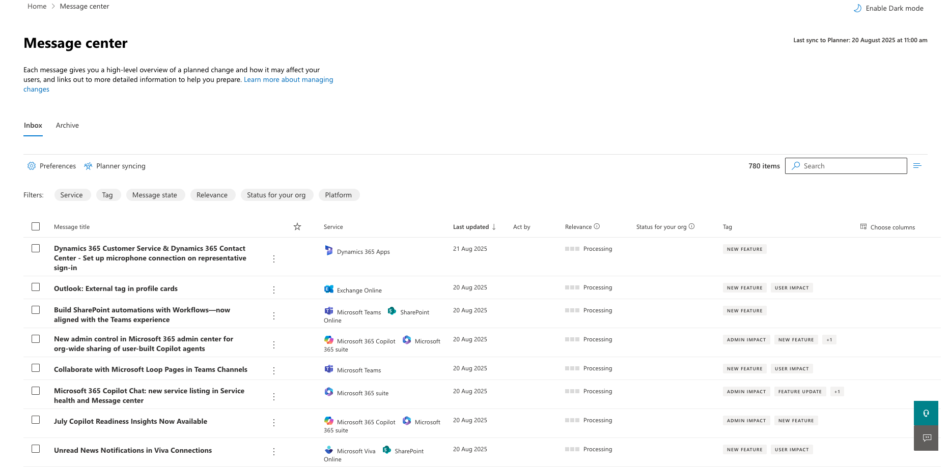The height and width of the screenshot is (467, 949).
Task: Select the Outlook External tag message checkbox
Action: [x=36, y=287]
